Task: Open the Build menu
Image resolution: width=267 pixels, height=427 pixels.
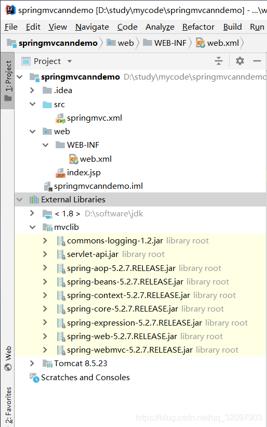Action: coord(233,27)
